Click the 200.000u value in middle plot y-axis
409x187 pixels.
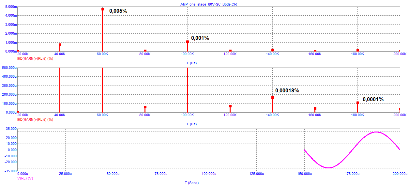9,94
